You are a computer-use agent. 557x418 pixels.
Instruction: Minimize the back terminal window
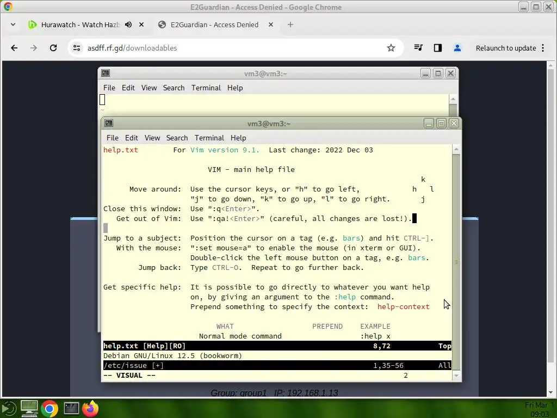(425, 73)
